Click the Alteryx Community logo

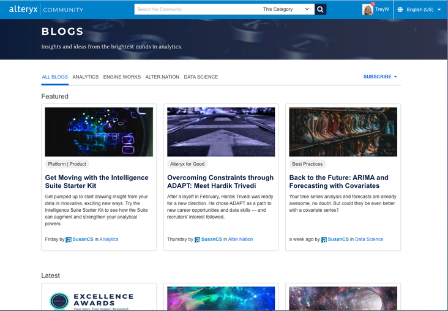(47, 9)
